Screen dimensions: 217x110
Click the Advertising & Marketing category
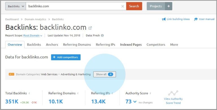point(75,74)
